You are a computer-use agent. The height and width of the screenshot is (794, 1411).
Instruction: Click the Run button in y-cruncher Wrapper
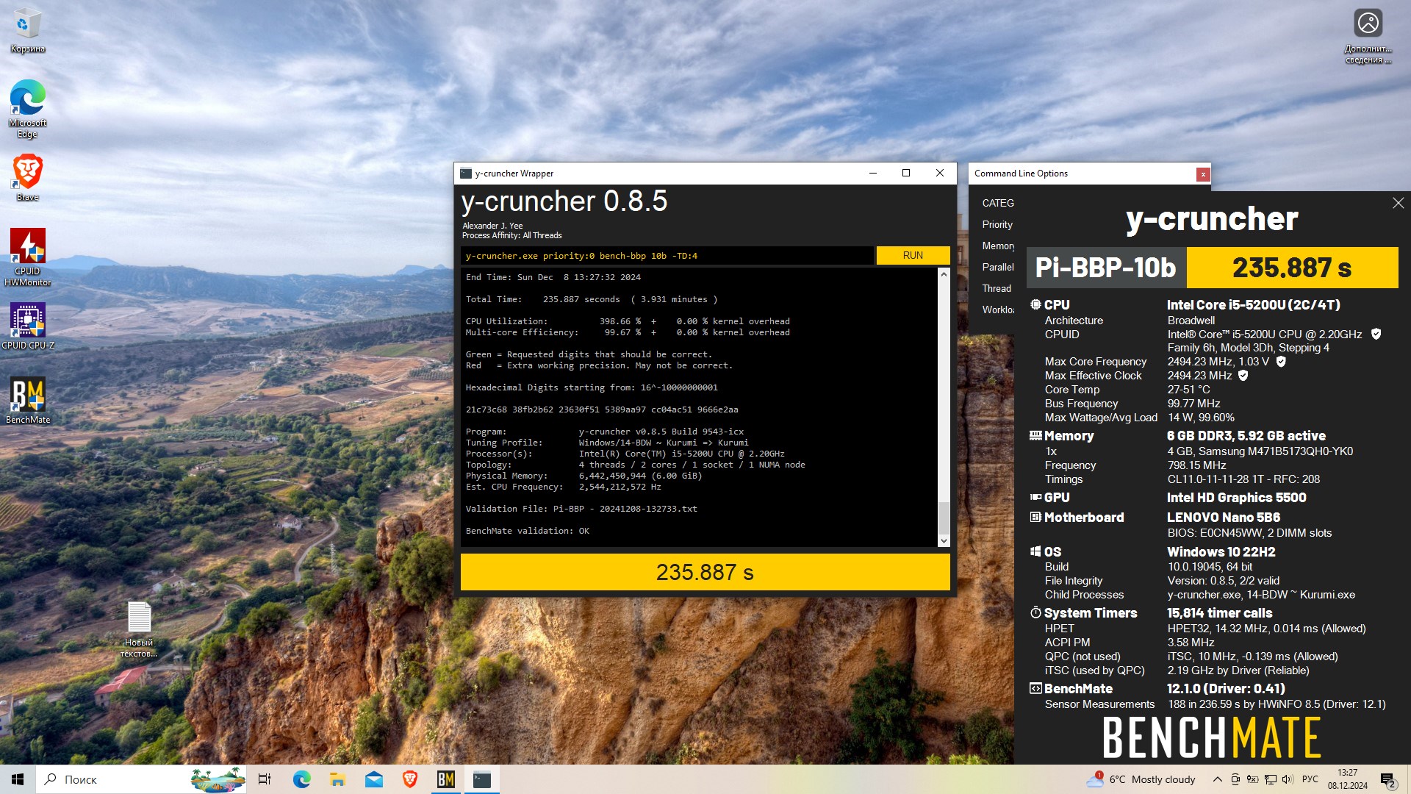click(913, 255)
